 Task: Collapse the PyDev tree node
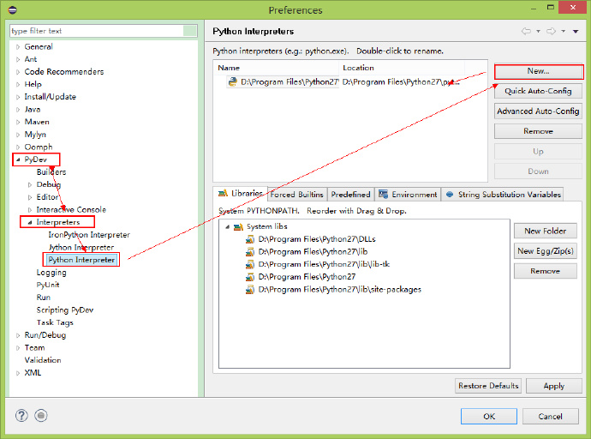pos(18,159)
